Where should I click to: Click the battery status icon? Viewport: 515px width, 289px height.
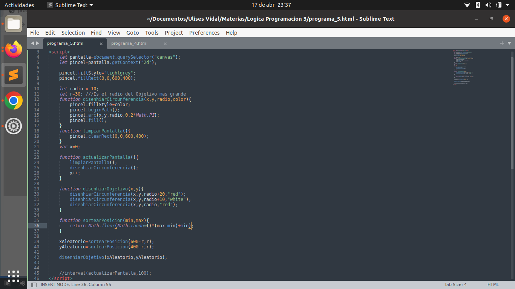499,5
